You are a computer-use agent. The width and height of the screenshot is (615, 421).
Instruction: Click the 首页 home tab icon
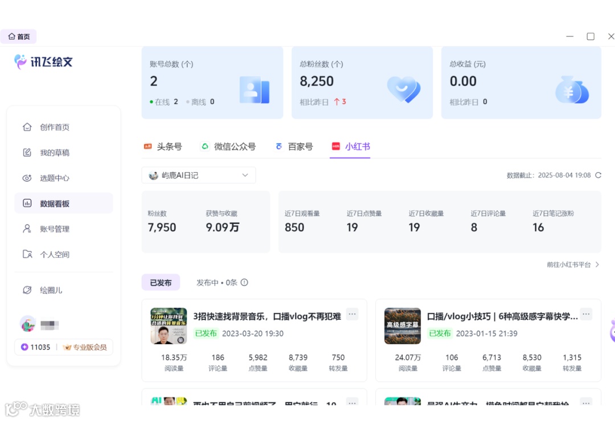pyautogui.click(x=12, y=36)
